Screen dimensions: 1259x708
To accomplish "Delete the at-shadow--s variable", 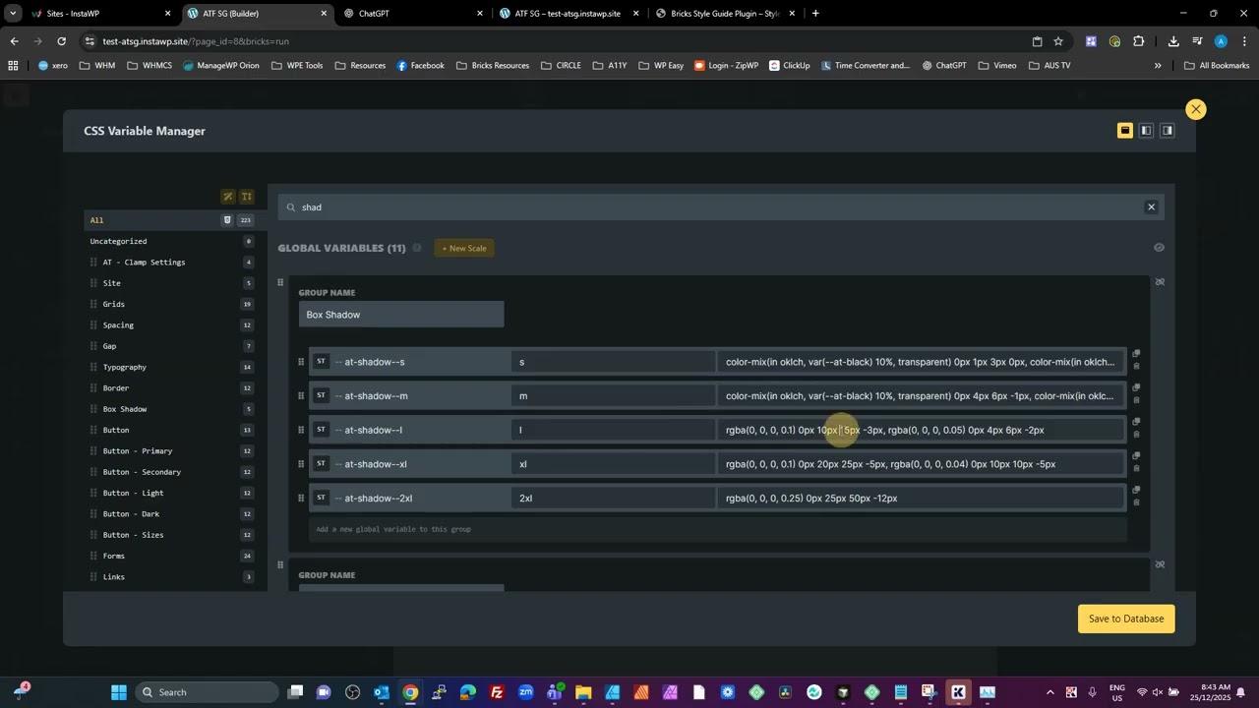I will [1136, 367].
